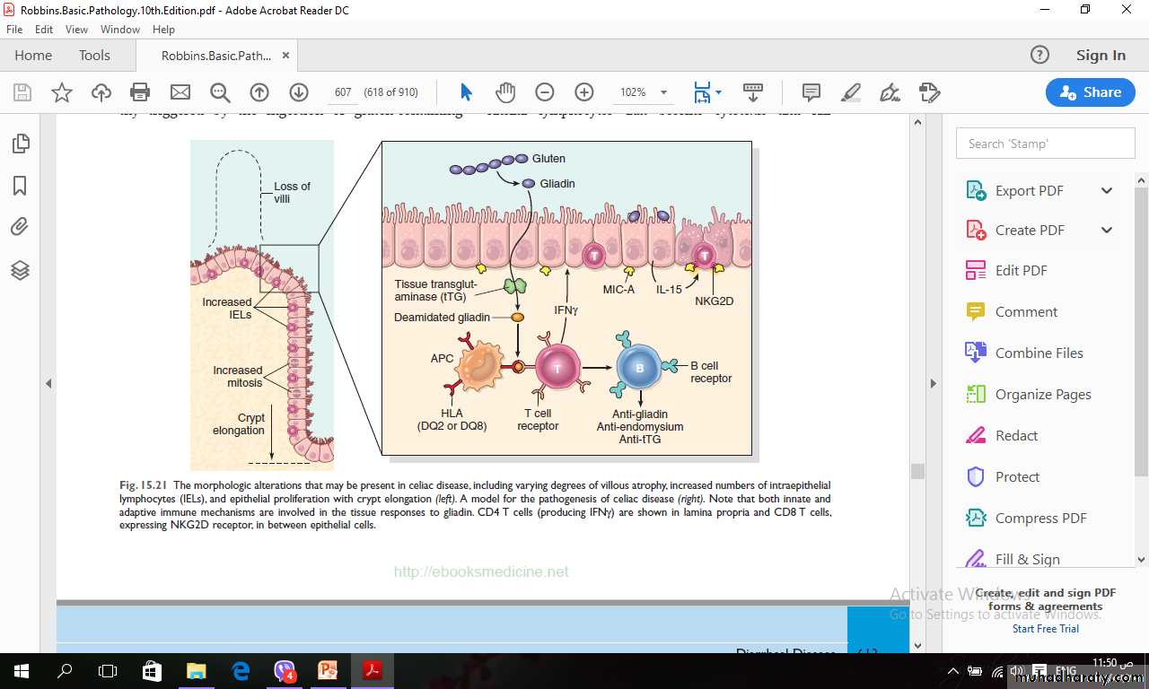Add a sticky note comment
Viewport: 1149px width, 689px height.
tap(811, 92)
